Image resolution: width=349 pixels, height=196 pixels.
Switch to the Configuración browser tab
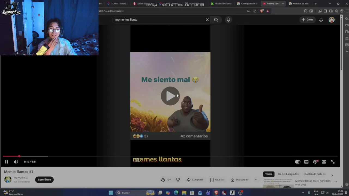[x=247, y=4]
